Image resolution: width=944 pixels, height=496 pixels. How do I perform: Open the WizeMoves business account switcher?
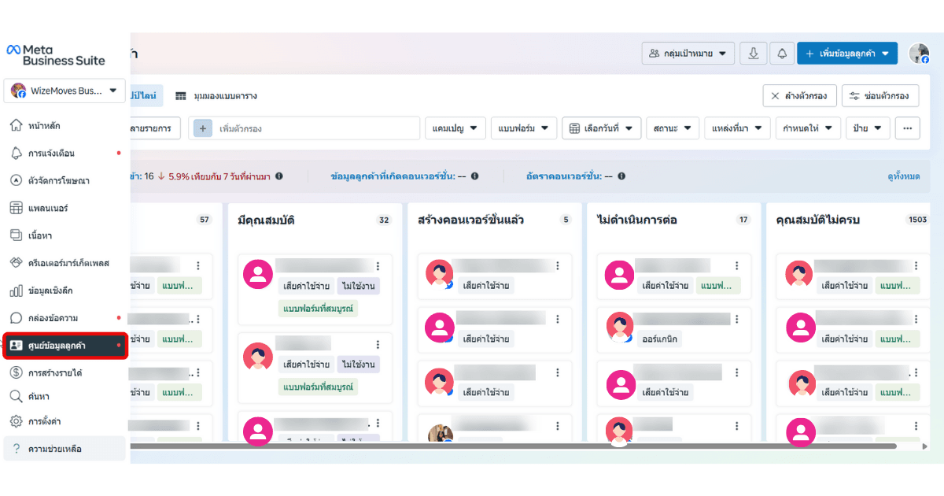tap(65, 91)
